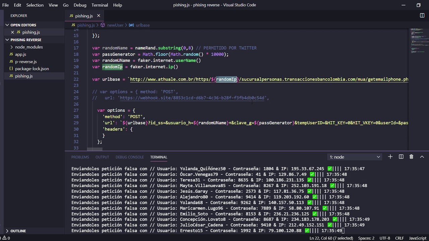The width and height of the screenshot is (429, 241).
Task: Click the UTF-8 encoding indicator
Action: point(385,238)
